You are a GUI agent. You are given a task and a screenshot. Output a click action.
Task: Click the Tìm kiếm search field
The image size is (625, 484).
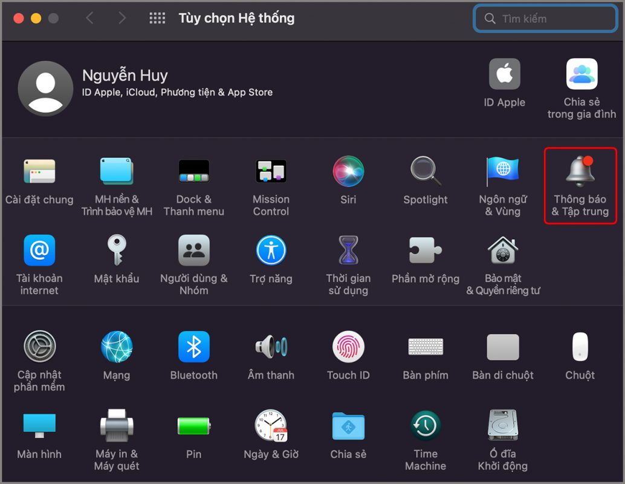[x=545, y=18]
